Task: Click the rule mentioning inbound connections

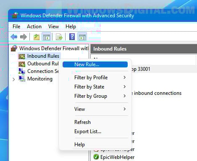Action: coord(156,93)
